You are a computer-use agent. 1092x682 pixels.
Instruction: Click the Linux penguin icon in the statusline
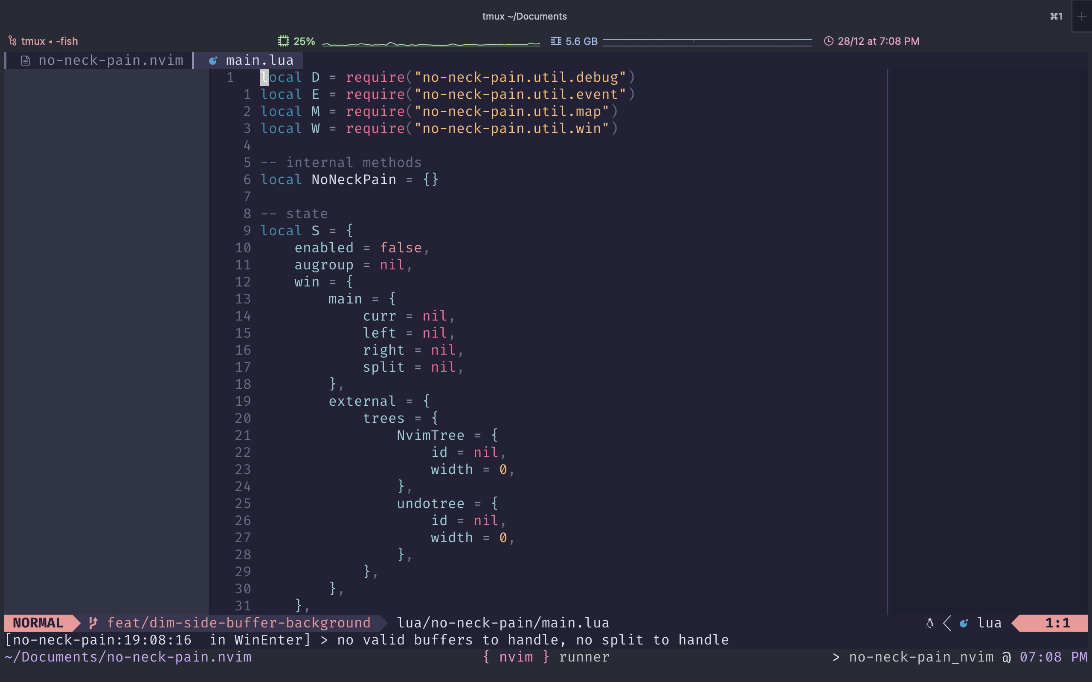pos(929,622)
